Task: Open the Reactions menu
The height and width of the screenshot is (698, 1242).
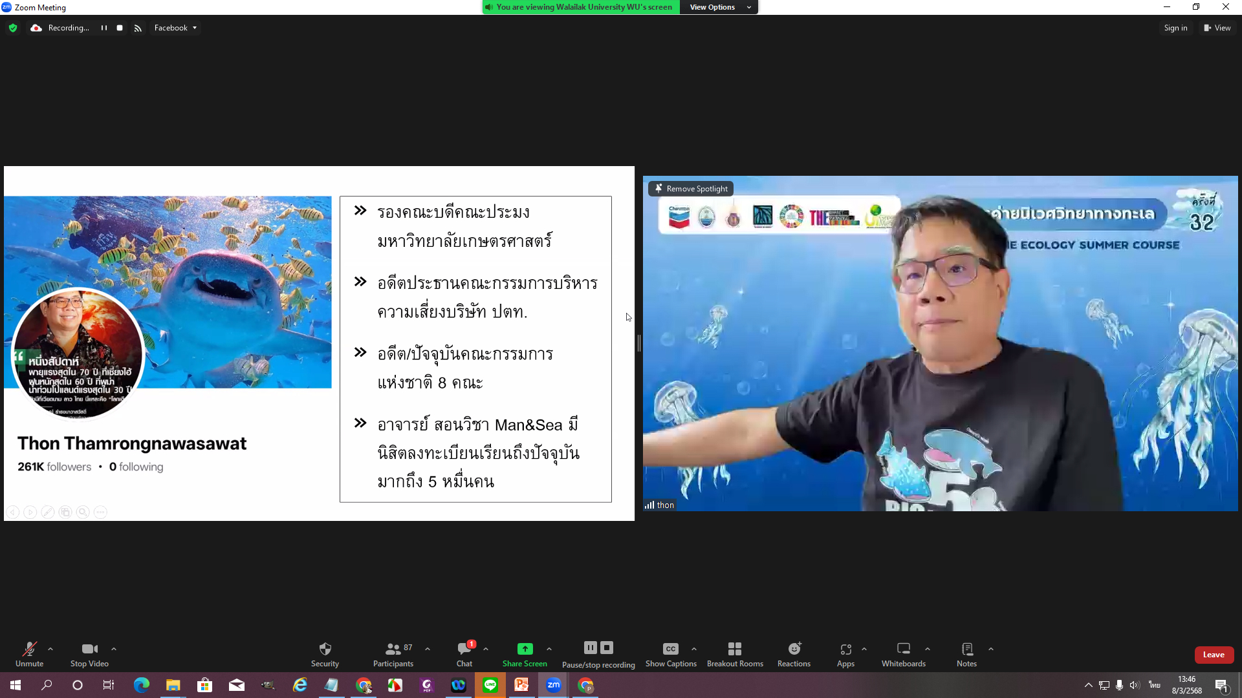Action: (794, 649)
